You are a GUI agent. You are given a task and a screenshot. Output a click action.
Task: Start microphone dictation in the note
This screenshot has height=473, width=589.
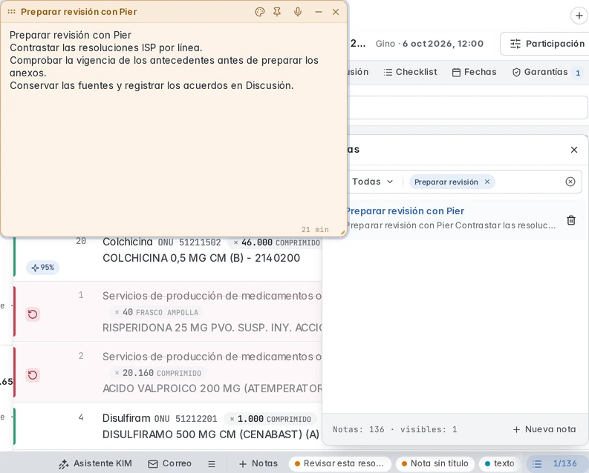pos(298,12)
